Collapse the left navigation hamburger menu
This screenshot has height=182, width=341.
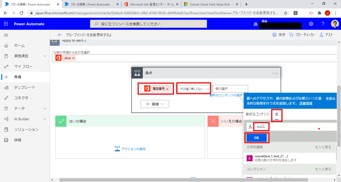6,35
